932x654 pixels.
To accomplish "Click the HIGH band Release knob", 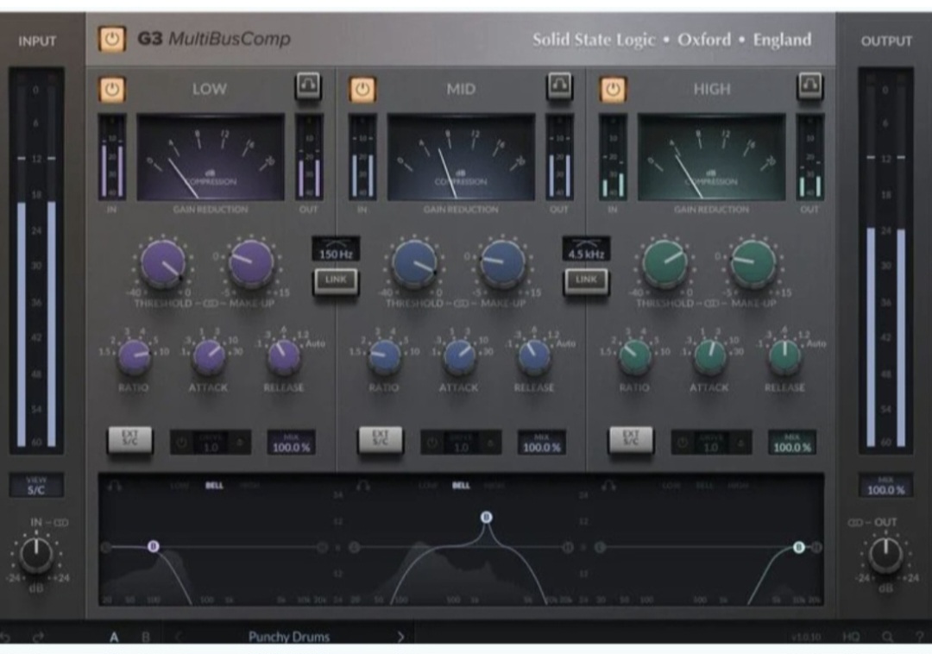I will click(x=784, y=355).
